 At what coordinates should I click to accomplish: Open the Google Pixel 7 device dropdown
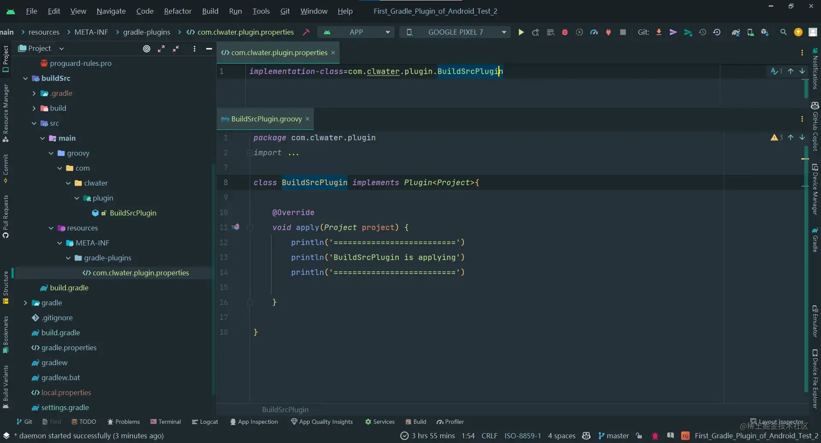point(455,32)
